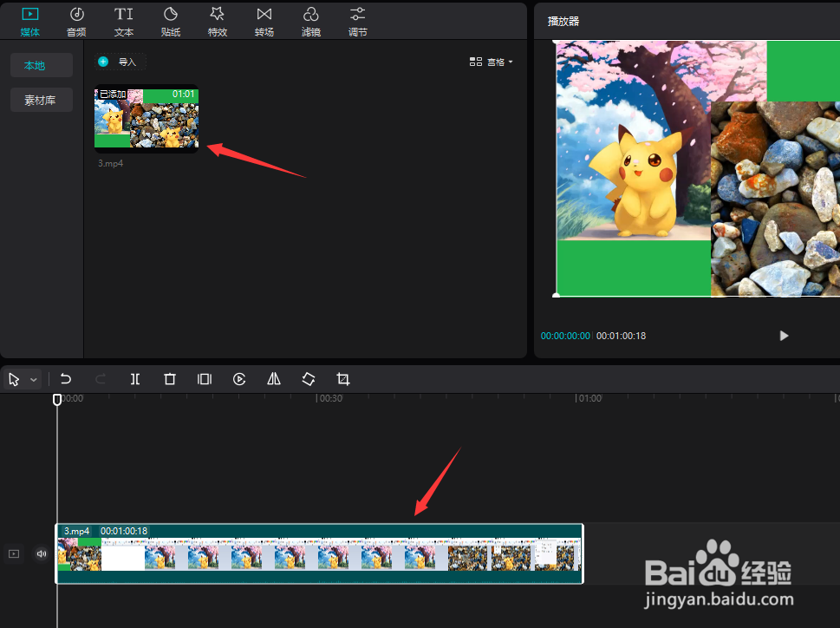This screenshot has width=840, height=628.
Task: Click the 3.mp4 file name label
Action: [x=110, y=163]
